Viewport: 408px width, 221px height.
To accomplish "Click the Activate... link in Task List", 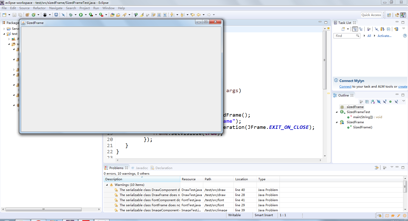I will pos(384,36).
